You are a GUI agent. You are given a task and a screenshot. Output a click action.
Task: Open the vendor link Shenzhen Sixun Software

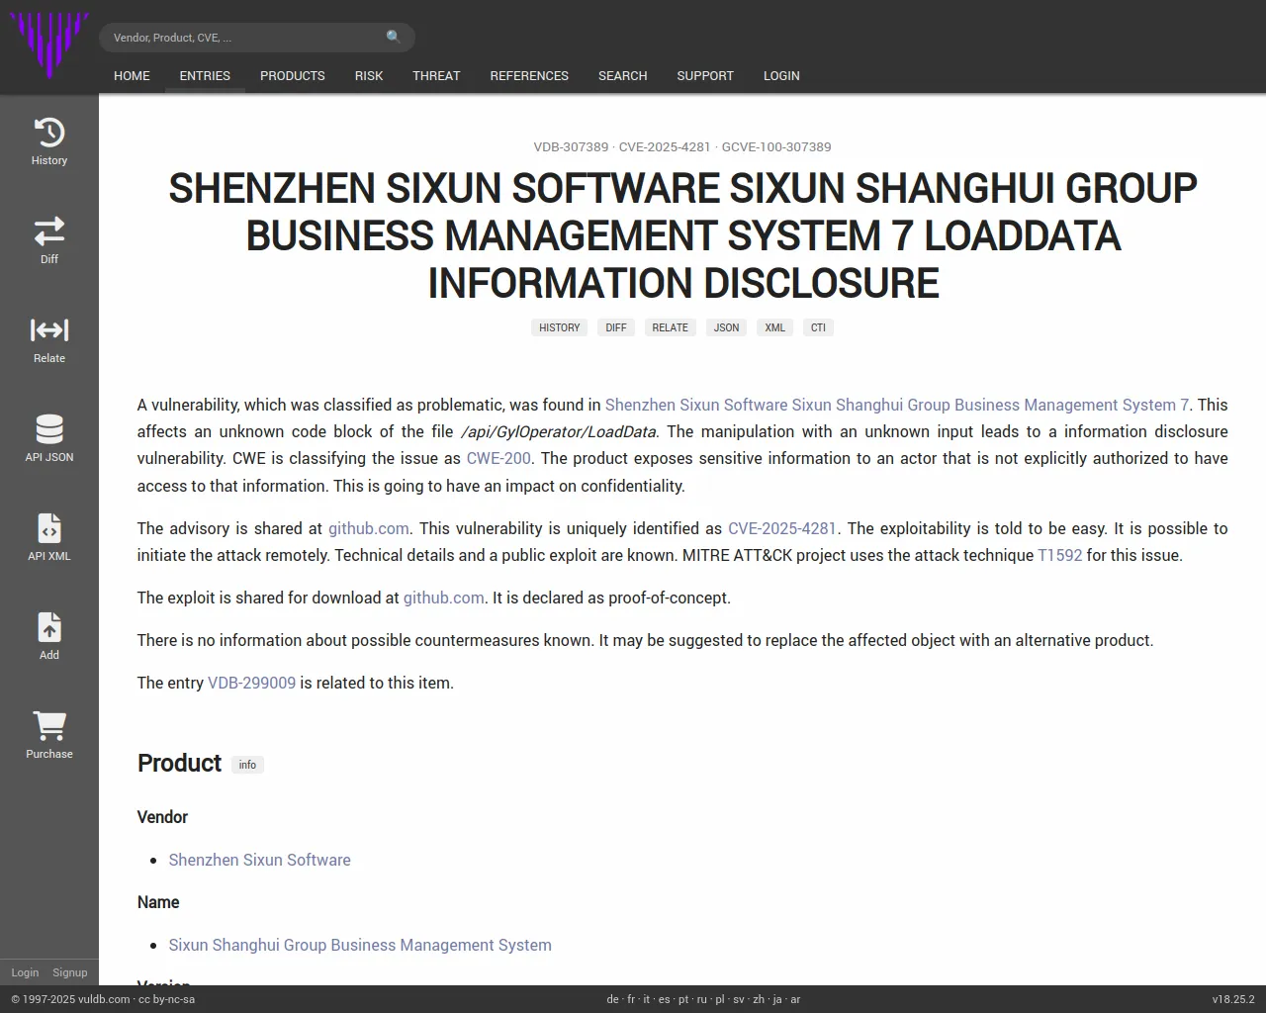pyautogui.click(x=260, y=860)
